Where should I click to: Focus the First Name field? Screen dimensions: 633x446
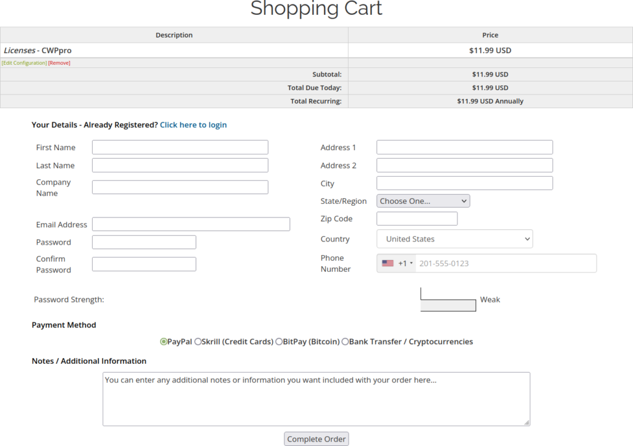pos(180,147)
